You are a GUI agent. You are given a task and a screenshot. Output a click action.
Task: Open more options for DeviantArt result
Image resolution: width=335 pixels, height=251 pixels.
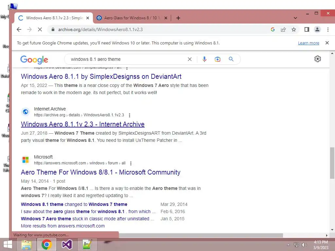(x=127, y=68)
